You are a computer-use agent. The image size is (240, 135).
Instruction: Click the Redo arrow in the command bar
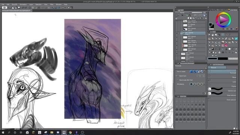click(x=26, y=7)
